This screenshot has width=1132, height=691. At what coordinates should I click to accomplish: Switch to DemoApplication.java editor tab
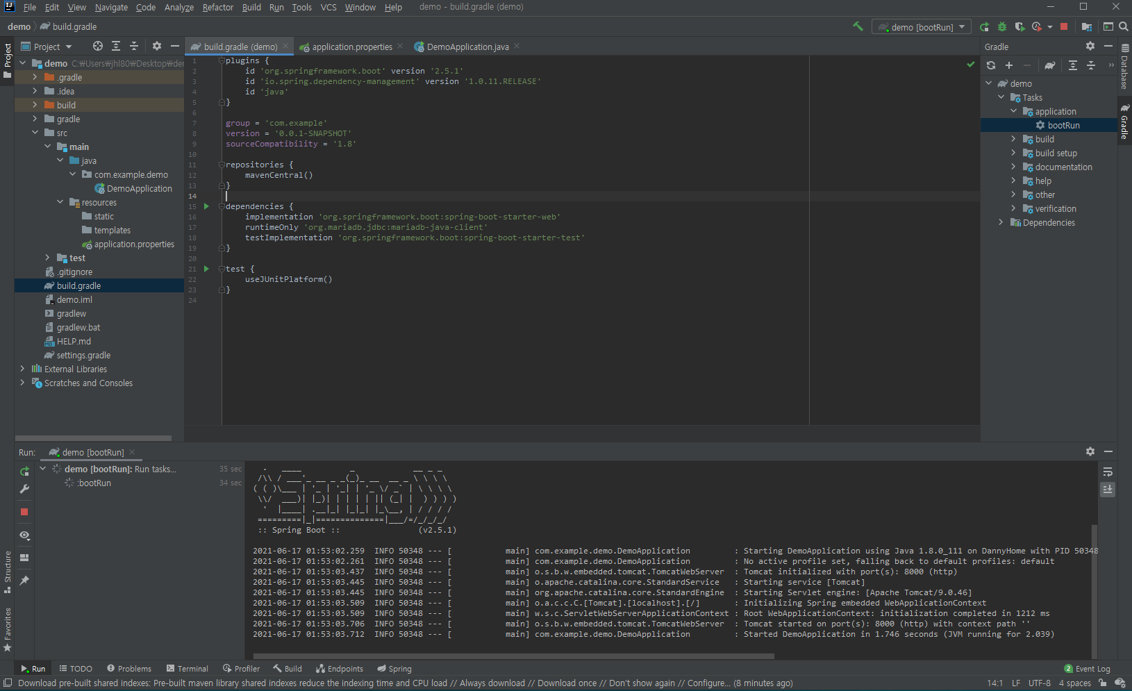pos(467,47)
